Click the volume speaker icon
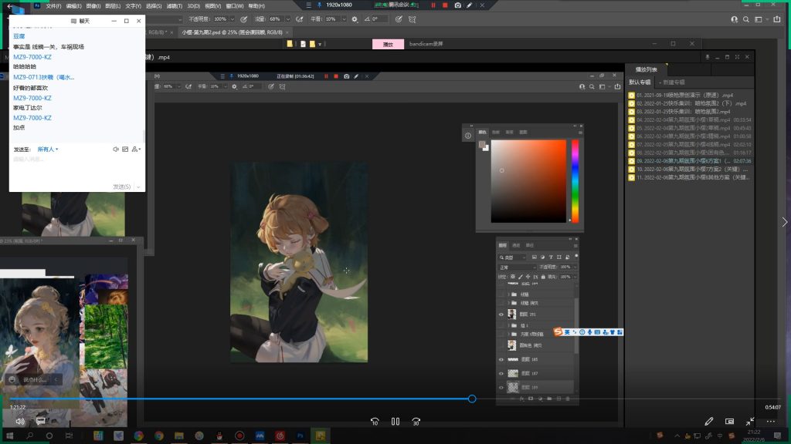791x444 pixels. (20, 421)
